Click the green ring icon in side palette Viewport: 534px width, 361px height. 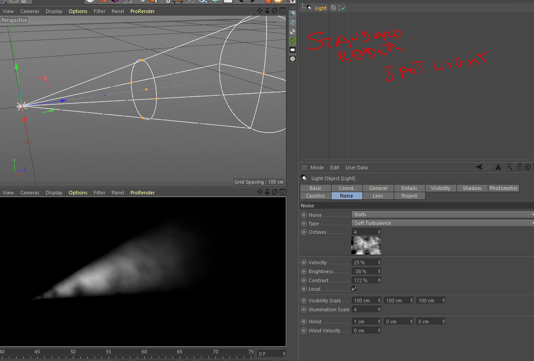pos(293,41)
